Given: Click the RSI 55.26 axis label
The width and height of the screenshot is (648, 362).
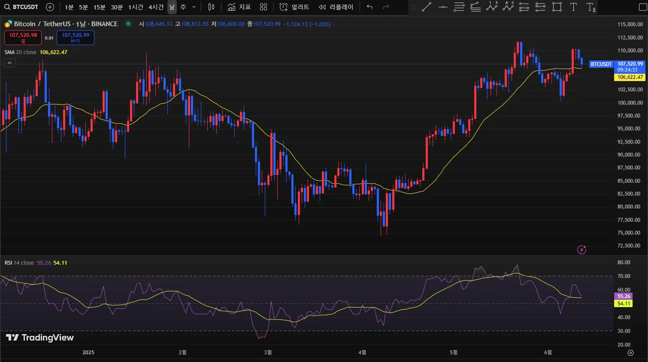Looking at the screenshot, I should point(624,296).
